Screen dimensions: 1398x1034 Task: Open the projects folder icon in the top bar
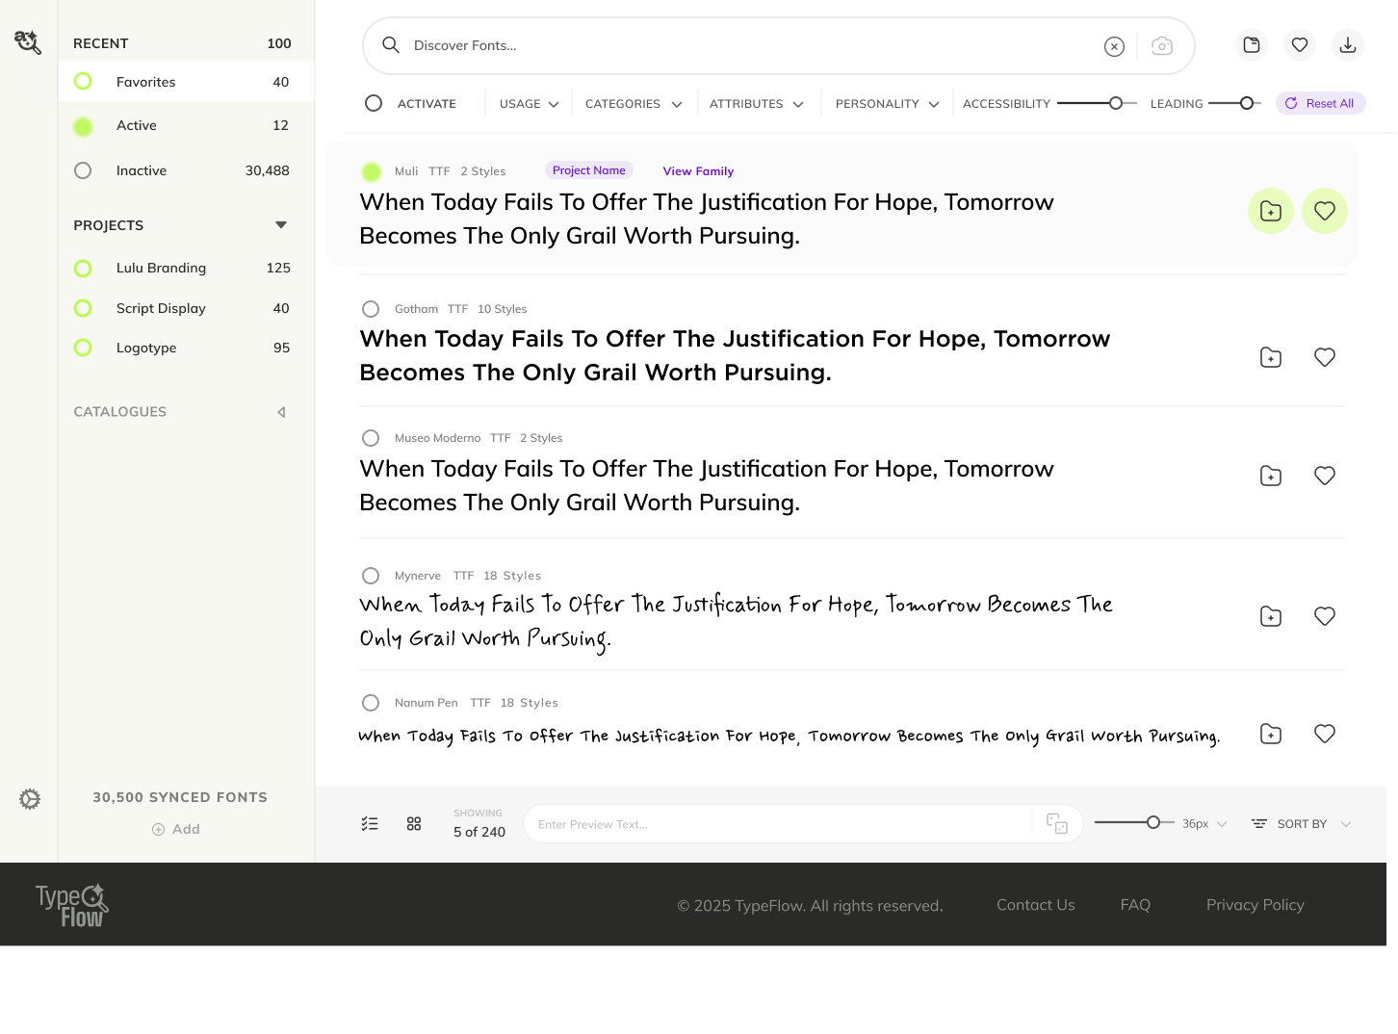click(1252, 45)
